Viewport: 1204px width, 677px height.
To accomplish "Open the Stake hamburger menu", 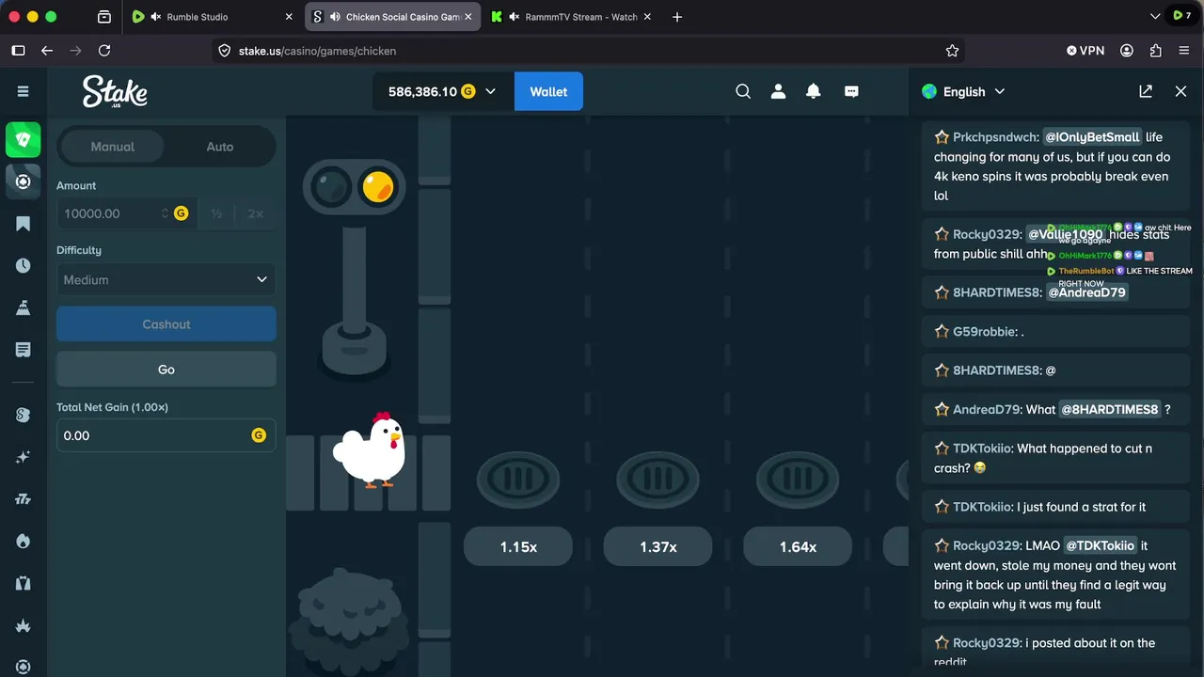I will (x=24, y=91).
